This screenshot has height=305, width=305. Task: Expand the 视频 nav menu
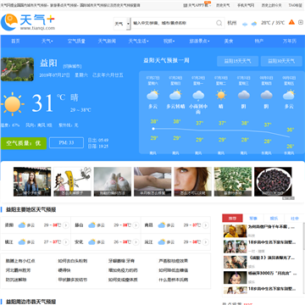tap(169, 42)
